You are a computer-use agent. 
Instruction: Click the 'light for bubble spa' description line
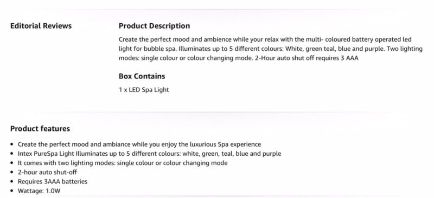pos(271,49)
